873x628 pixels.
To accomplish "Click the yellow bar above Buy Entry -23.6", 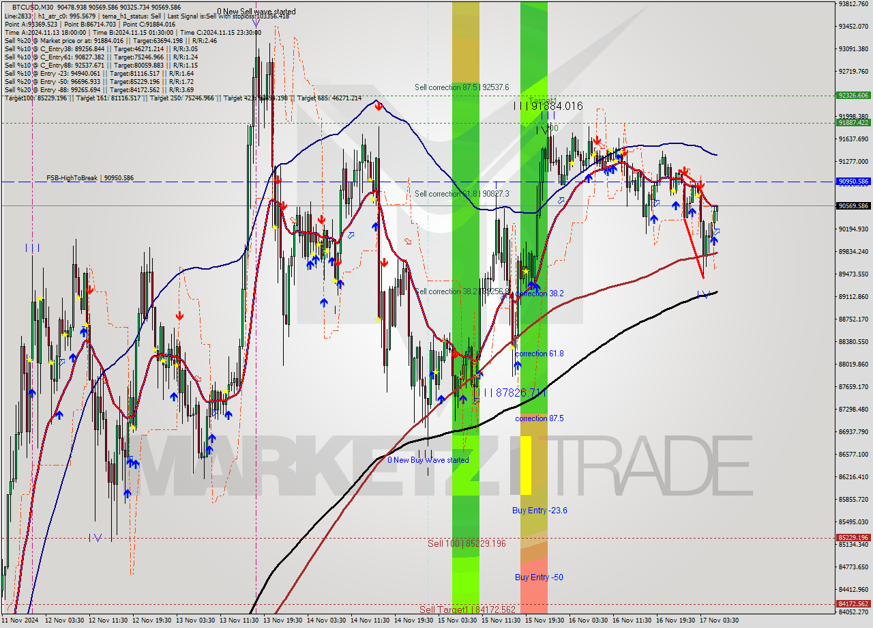I will pyautogui.click(x=526, y=466).
